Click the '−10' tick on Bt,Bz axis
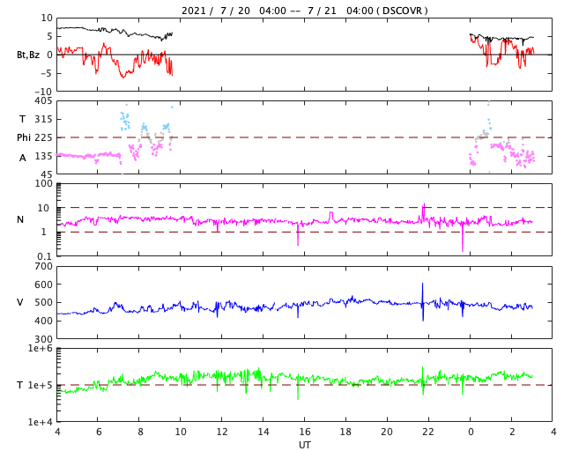The image size is (564, 451). pos(42,92)
